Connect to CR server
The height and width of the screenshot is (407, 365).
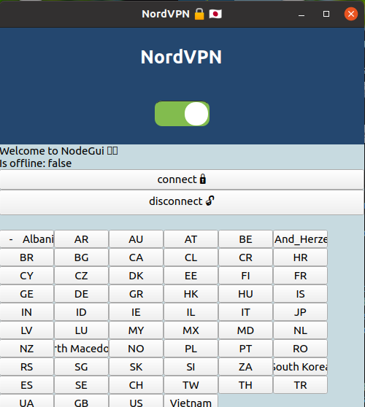tap(245, 257)
